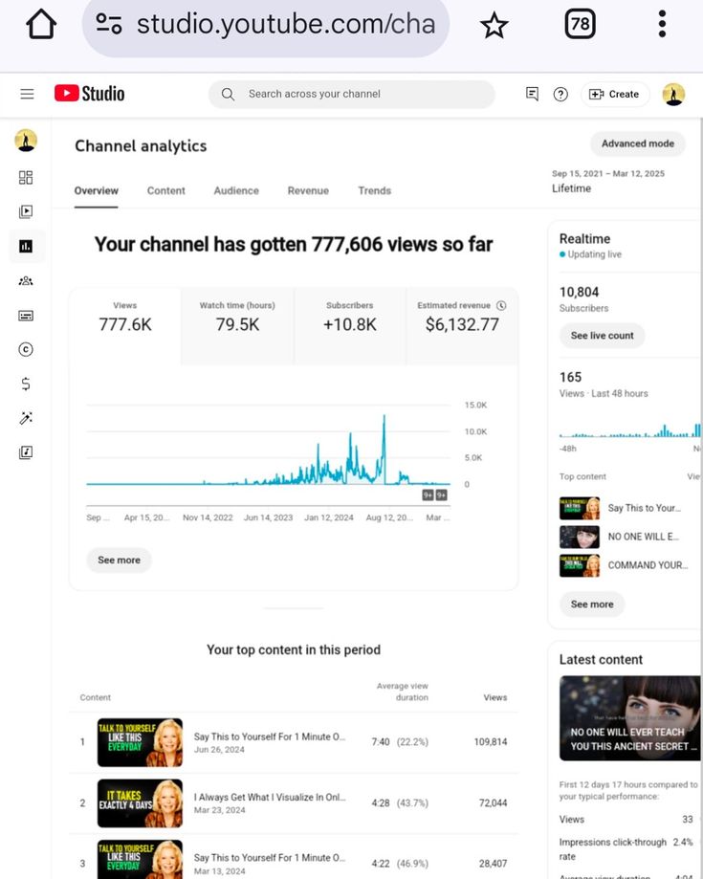The width and height of the screenshot is (703, 879).
Task: Open the help question mark icon
Action: coord(560,94)
